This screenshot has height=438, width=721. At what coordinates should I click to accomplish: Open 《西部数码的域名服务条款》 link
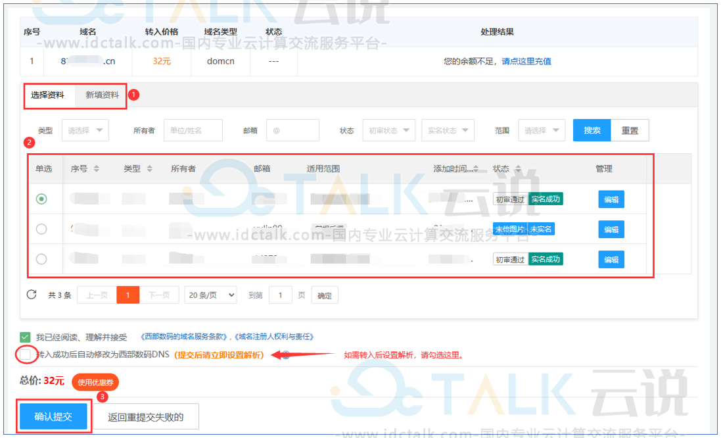[184, 337]
